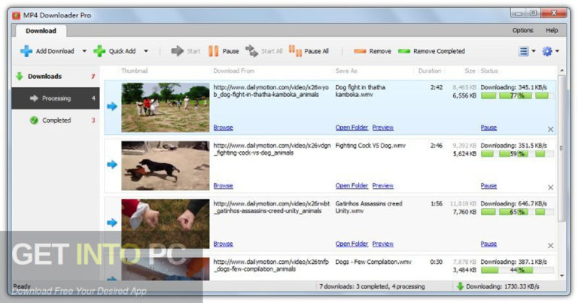This screenshot has height=303, width=578.
Task: Click Browse link for Gatinhos download
Action: (x=223, y=244)
